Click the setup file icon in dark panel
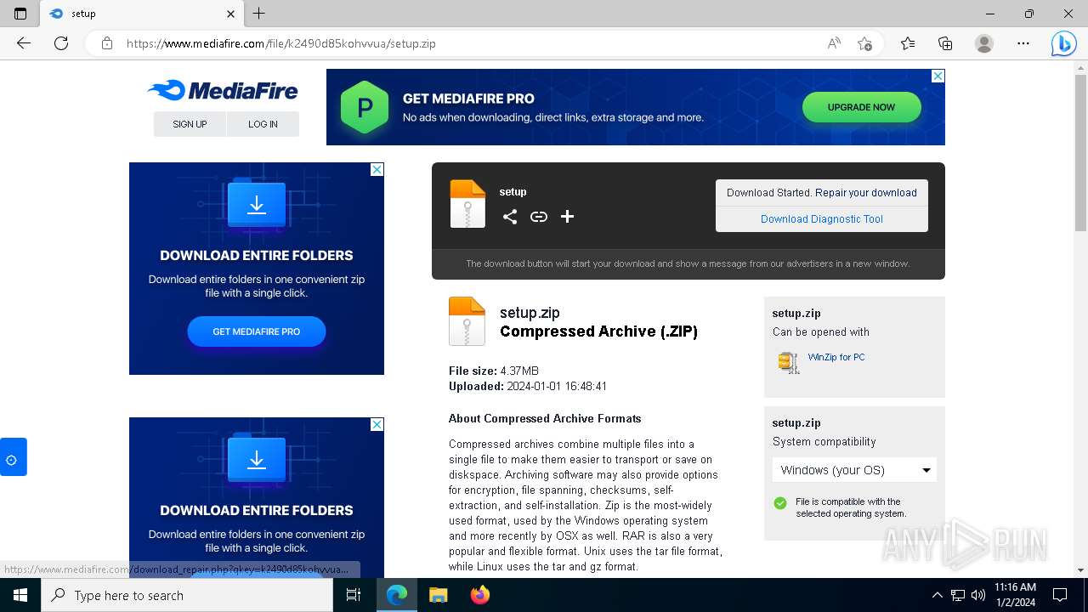 467,204
